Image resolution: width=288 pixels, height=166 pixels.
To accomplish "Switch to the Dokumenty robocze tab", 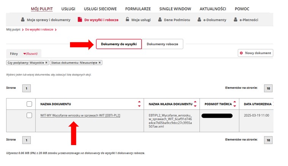I will (x=162, y=44).
